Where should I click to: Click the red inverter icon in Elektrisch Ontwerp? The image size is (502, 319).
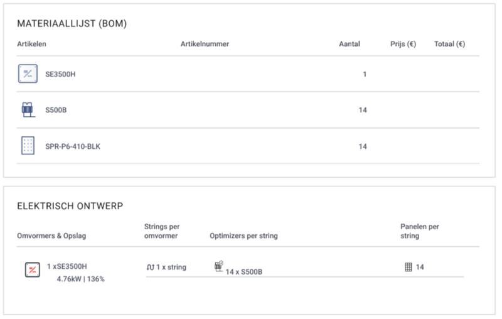[x=32, y=270]
